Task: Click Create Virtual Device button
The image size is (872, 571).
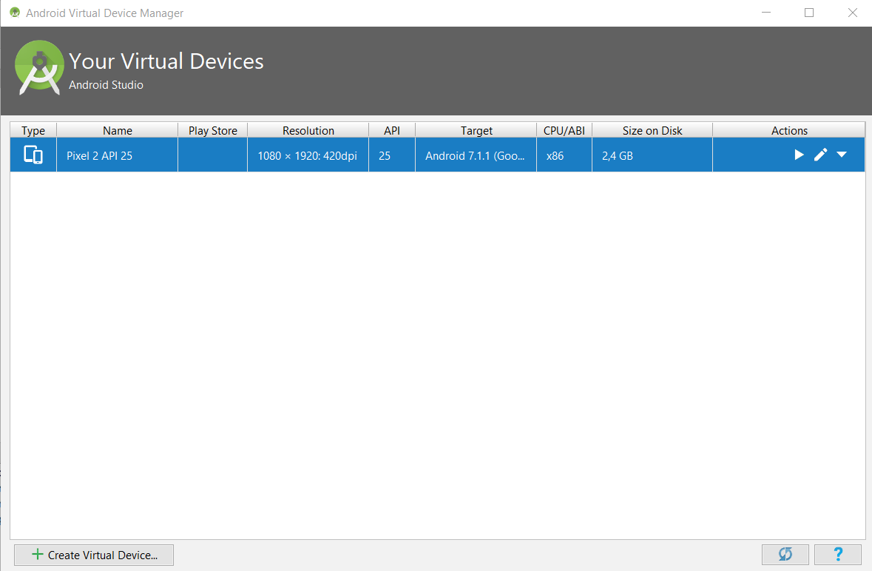Action: click(x=94, y=555)
